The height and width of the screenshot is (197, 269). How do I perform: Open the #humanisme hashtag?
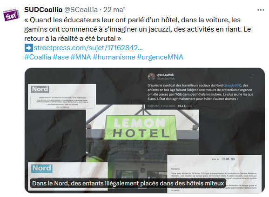[x=114, y=57]
